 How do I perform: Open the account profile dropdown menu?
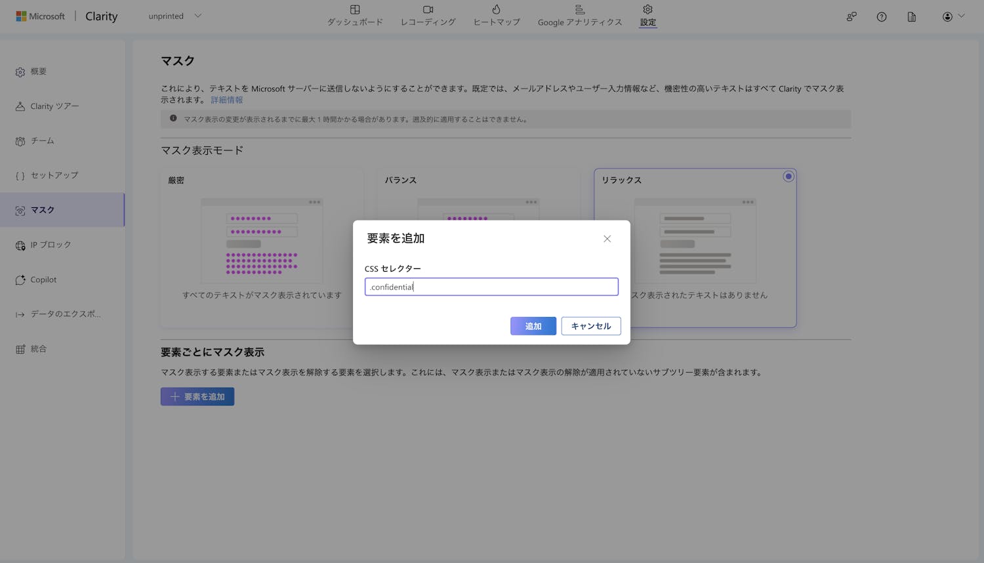click(x=953, y=17)
